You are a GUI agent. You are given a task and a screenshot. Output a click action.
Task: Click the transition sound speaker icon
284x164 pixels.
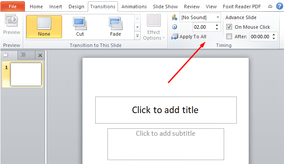tap(174, 17)
